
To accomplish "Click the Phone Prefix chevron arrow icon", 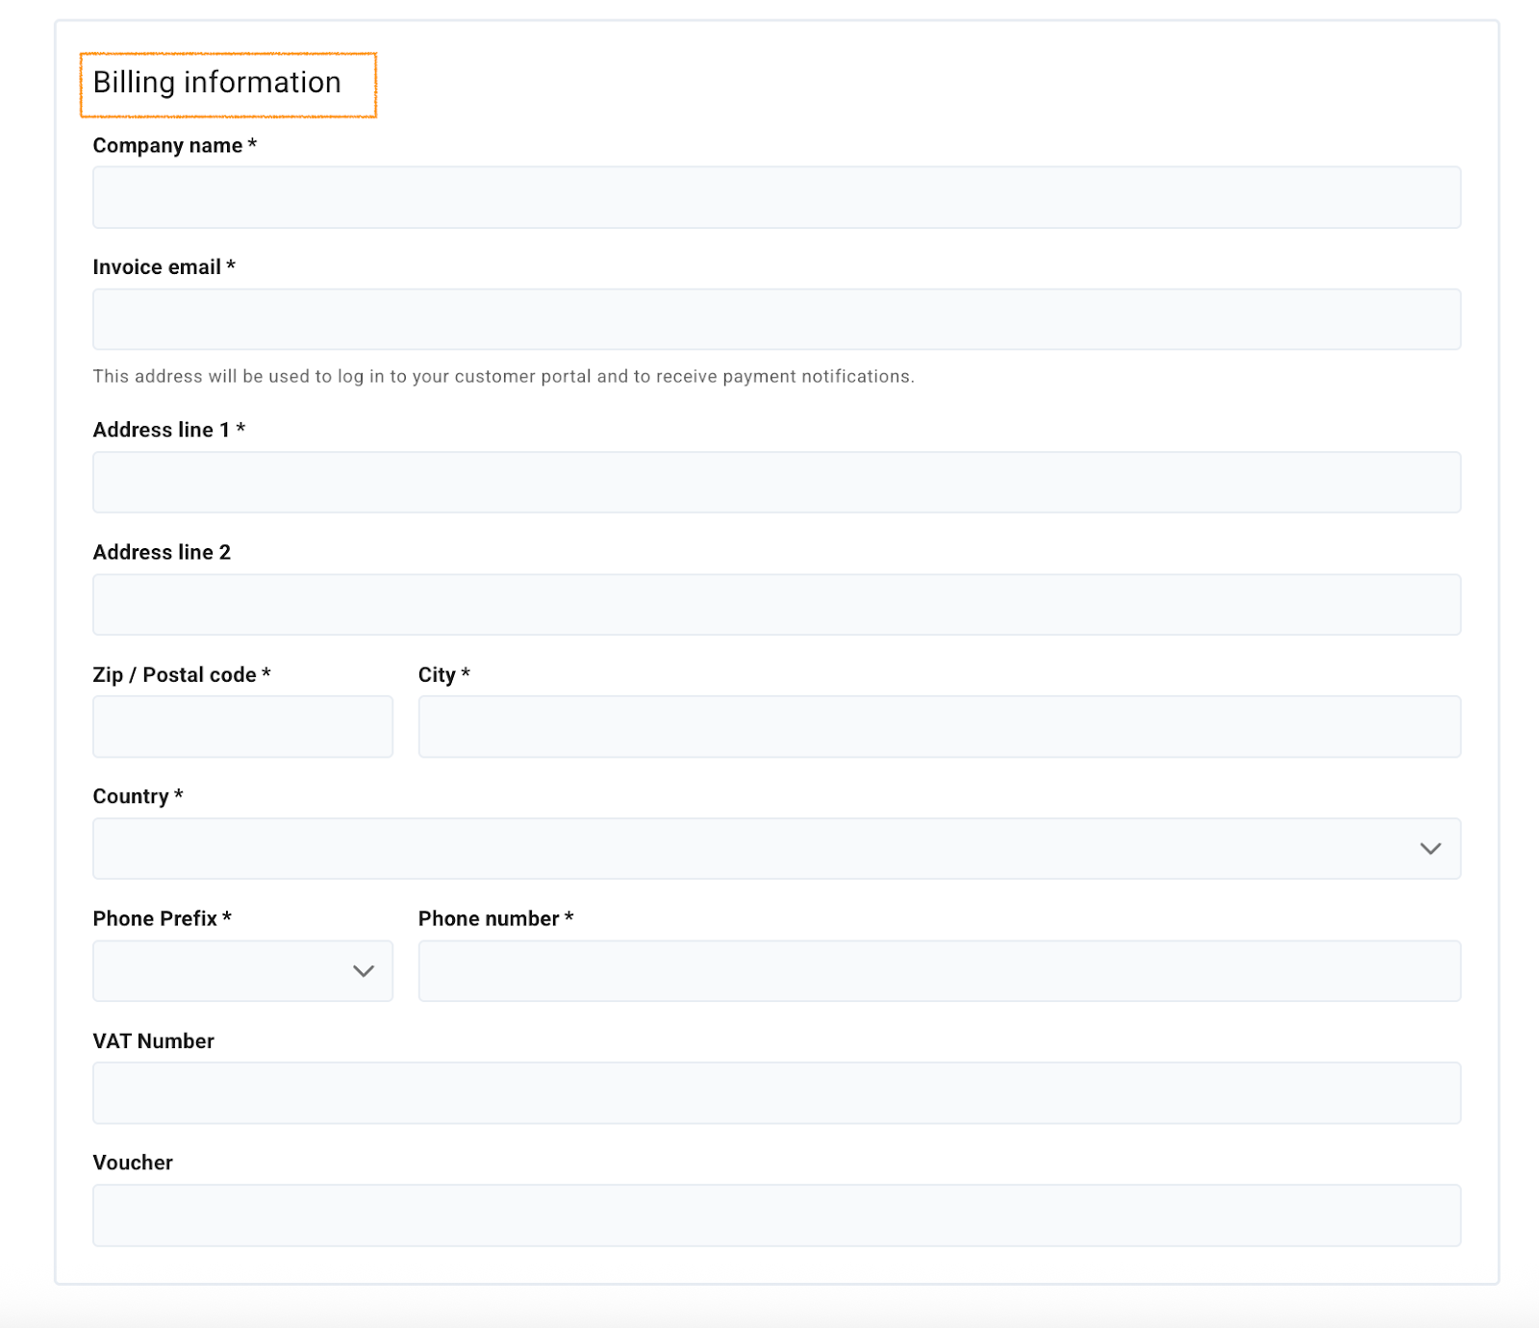I will 364,971.
